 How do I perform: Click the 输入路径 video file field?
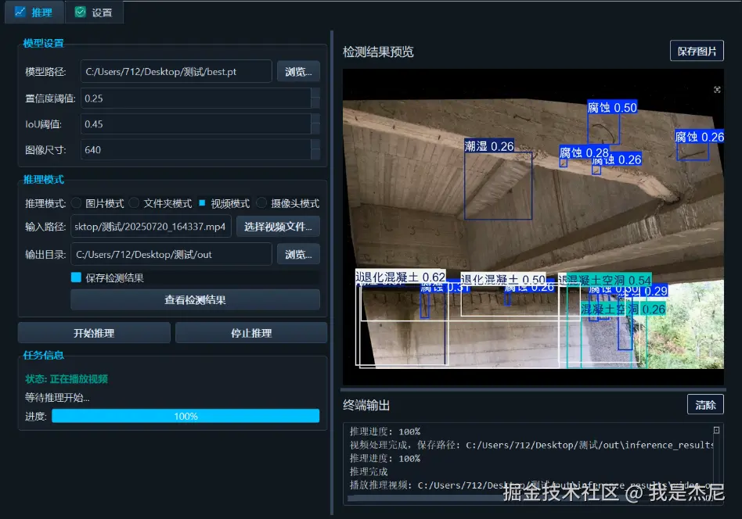tap(151, 227)
